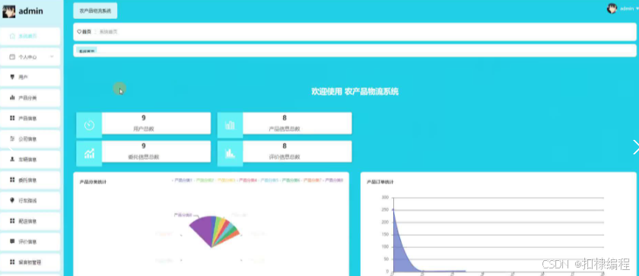Go to next slide with right arrow
The image size is (639, 276).
coord(635,147)
